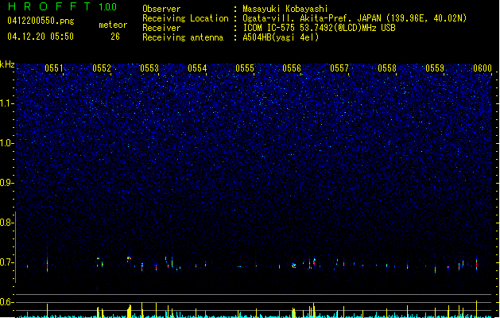
Task: Click the 0555 time marker
Action: (x=245, y=68)
